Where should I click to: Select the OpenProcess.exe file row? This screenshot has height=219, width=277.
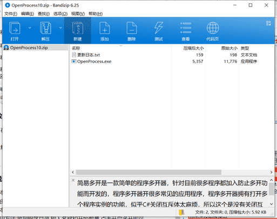coord(172,61)
